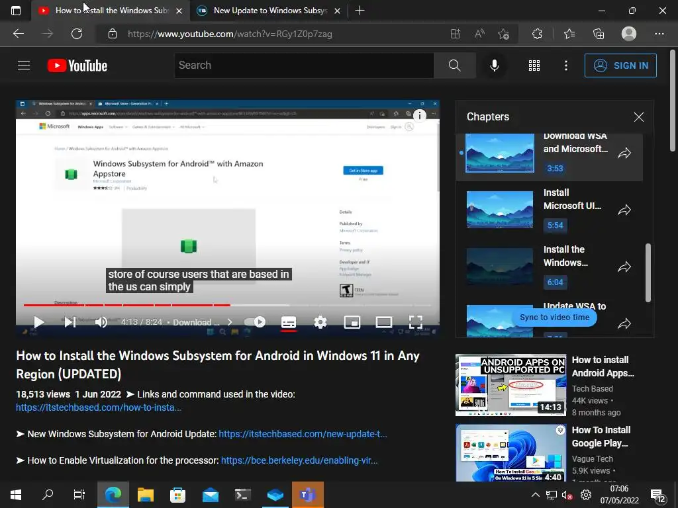Open Android Apps on Unsupported PC video

510,386
